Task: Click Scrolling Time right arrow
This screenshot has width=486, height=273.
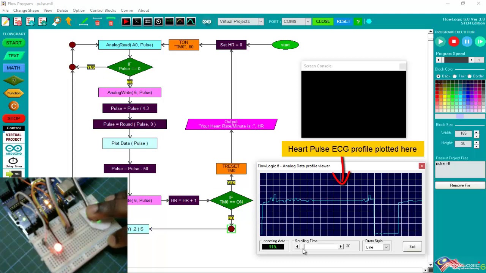Action: coord(341,247)
